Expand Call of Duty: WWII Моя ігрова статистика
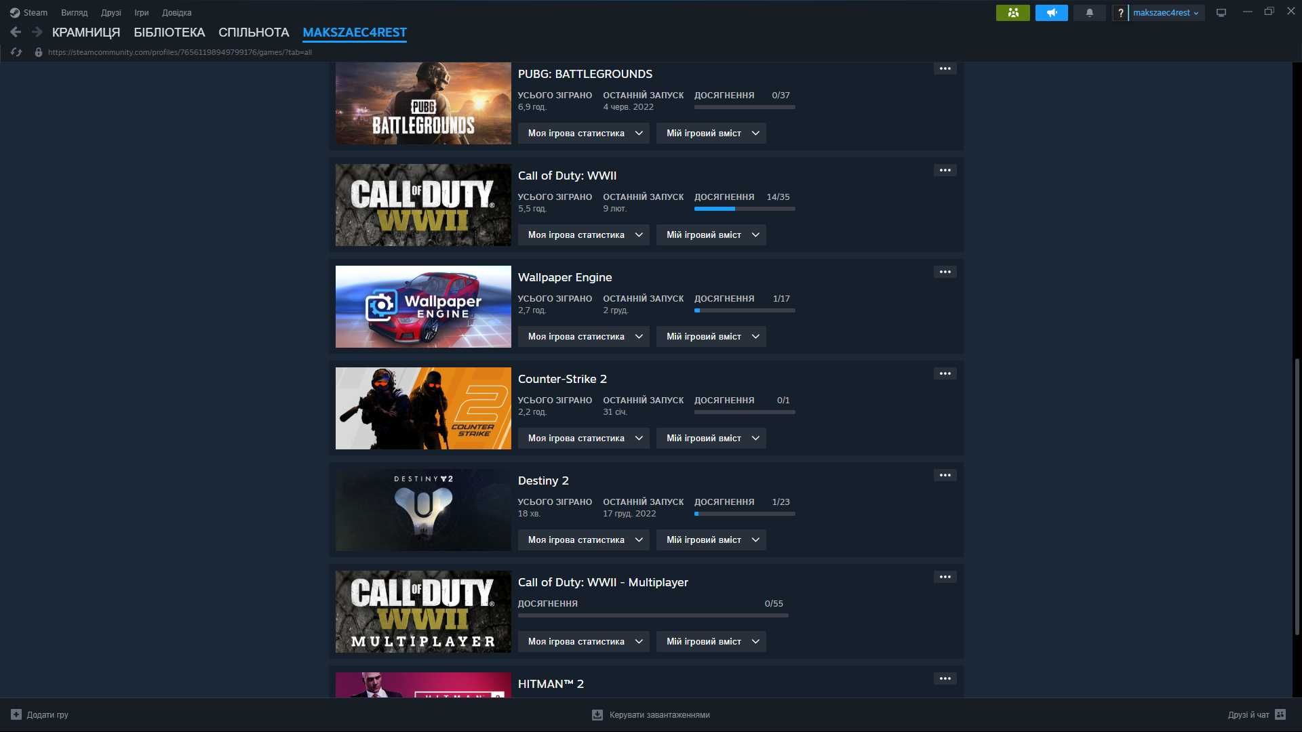 coord(584,235)
